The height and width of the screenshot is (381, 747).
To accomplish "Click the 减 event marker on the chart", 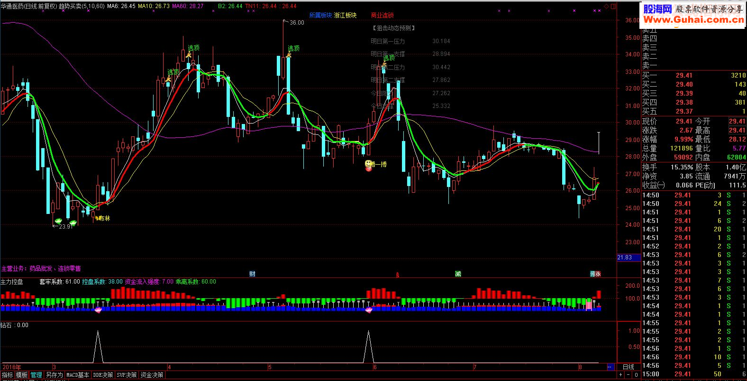I will pyautogui.click(x=458, y=274).
